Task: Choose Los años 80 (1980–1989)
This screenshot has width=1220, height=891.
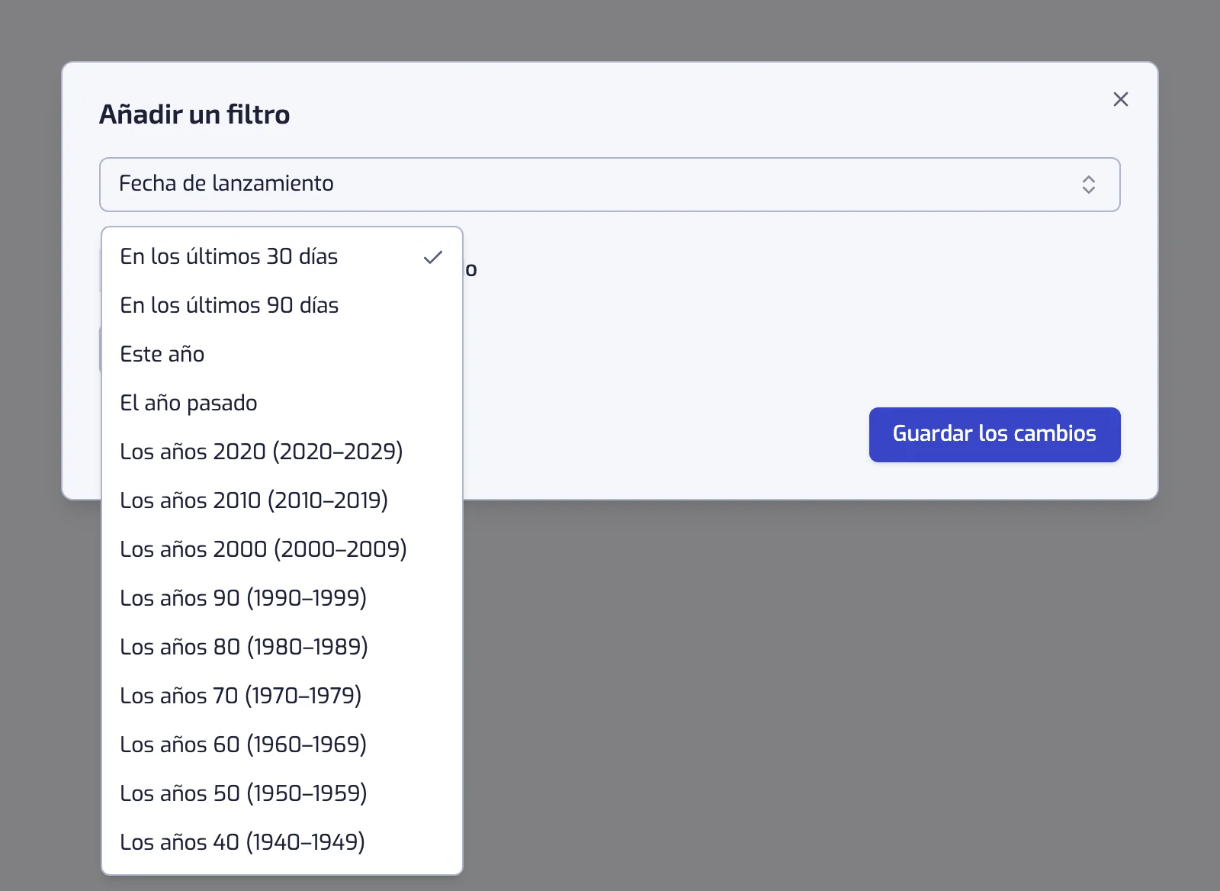Action: (282, 647)
